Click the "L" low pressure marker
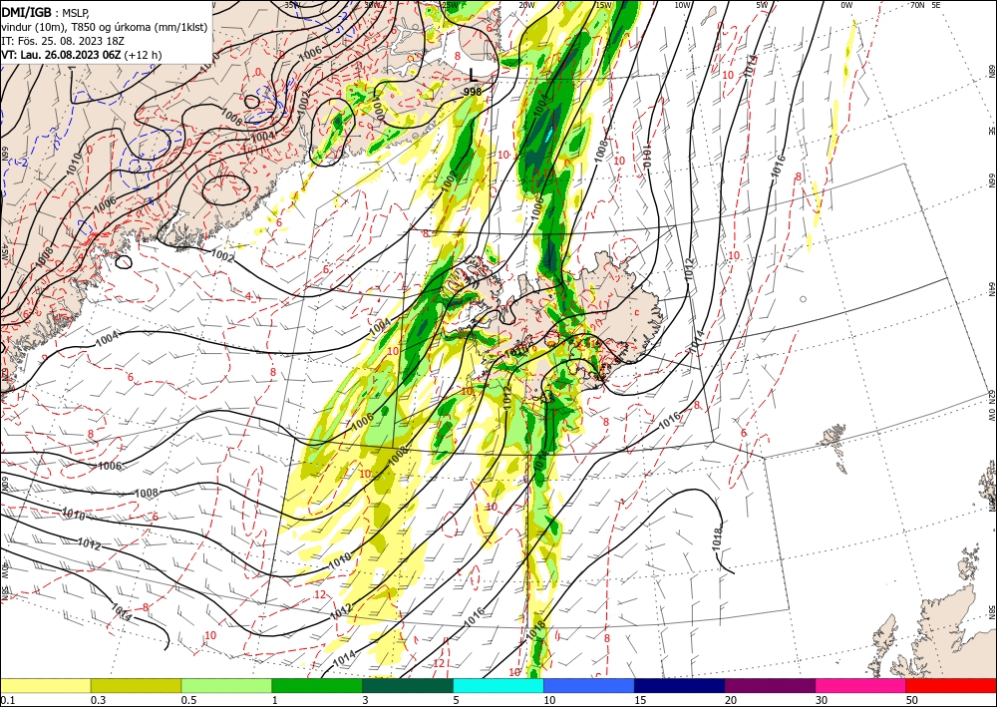The height and width of the screenshot is (707, 997). [x=473, y=75]
